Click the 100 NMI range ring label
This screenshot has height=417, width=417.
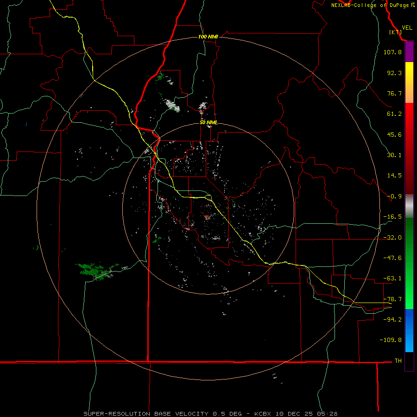click(208, 37)
